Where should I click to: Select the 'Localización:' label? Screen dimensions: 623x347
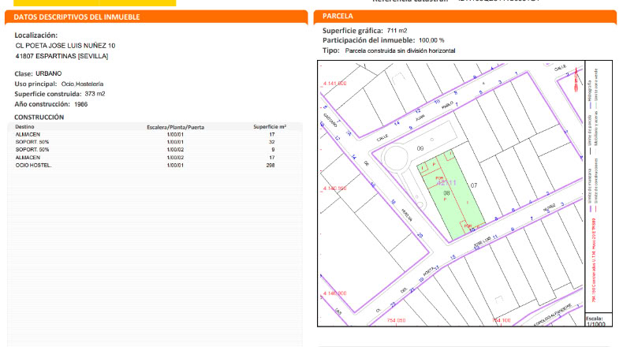click(x=36, y=35)
